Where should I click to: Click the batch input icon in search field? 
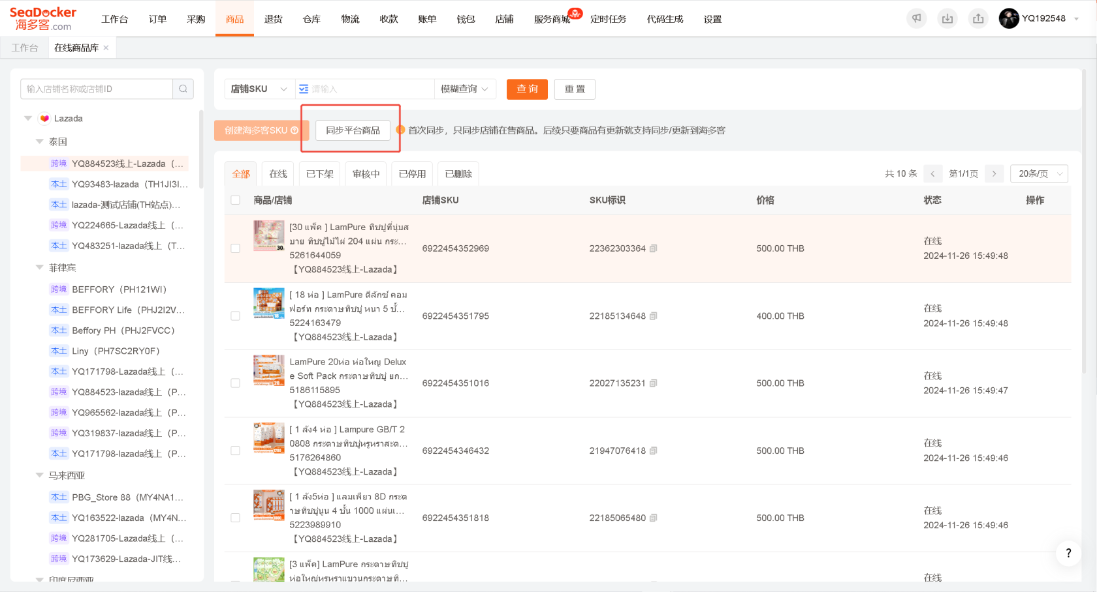304,89
